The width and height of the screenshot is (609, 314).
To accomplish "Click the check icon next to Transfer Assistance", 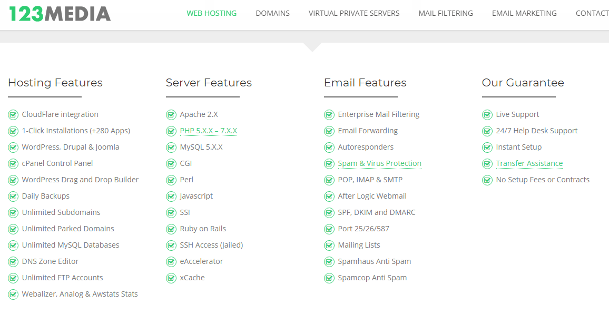I will [x=487, y=164].
